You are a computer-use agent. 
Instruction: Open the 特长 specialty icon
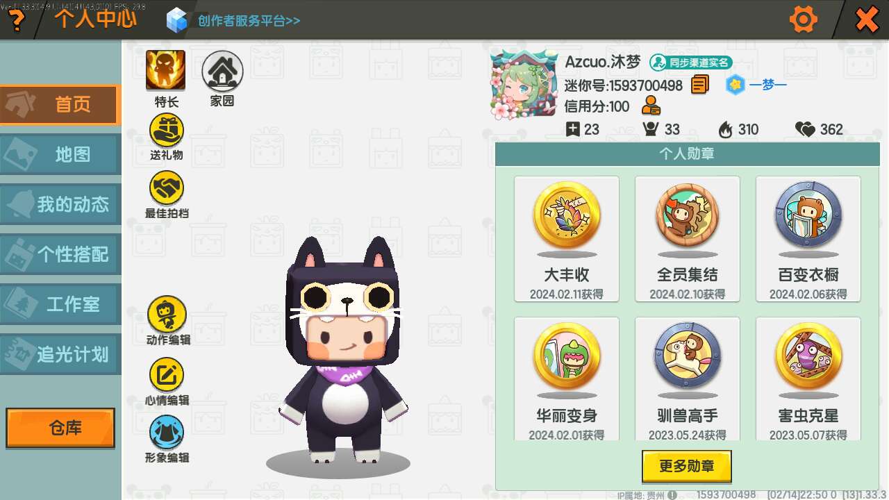click(x=165, y=71)
